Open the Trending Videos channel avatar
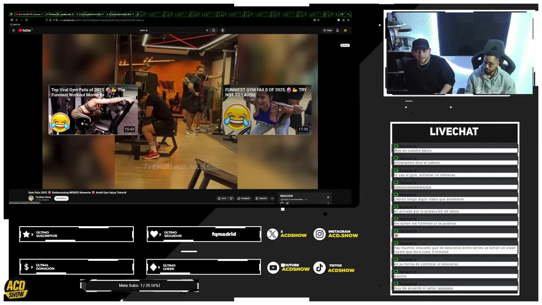This screenshot has width=542, height=305. click(31, 198)
